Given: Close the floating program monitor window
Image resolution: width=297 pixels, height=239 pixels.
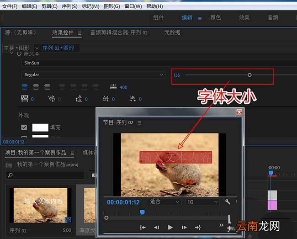Looking at the screenshot, I should pyautogui.click(x=239, y=112).
